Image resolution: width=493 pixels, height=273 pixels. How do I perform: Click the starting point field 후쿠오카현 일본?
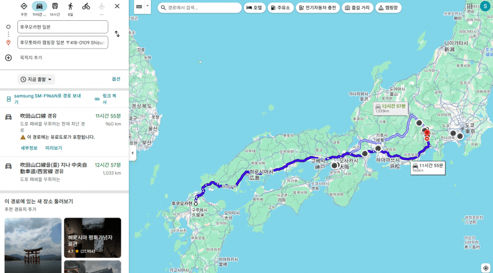[x=63, y=27]
